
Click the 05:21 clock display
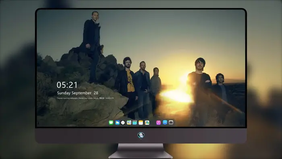[x=67, y=85]
